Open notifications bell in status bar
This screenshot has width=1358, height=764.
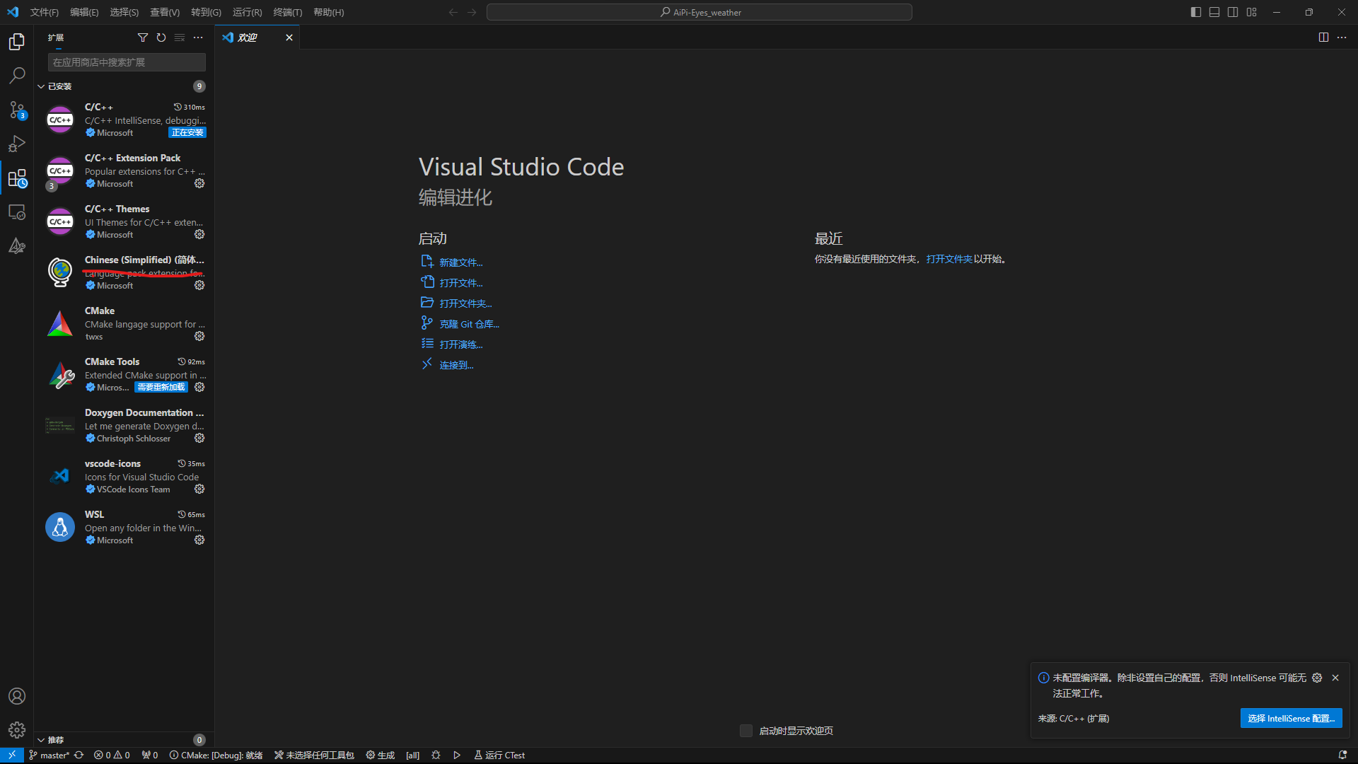(1342, 755)
